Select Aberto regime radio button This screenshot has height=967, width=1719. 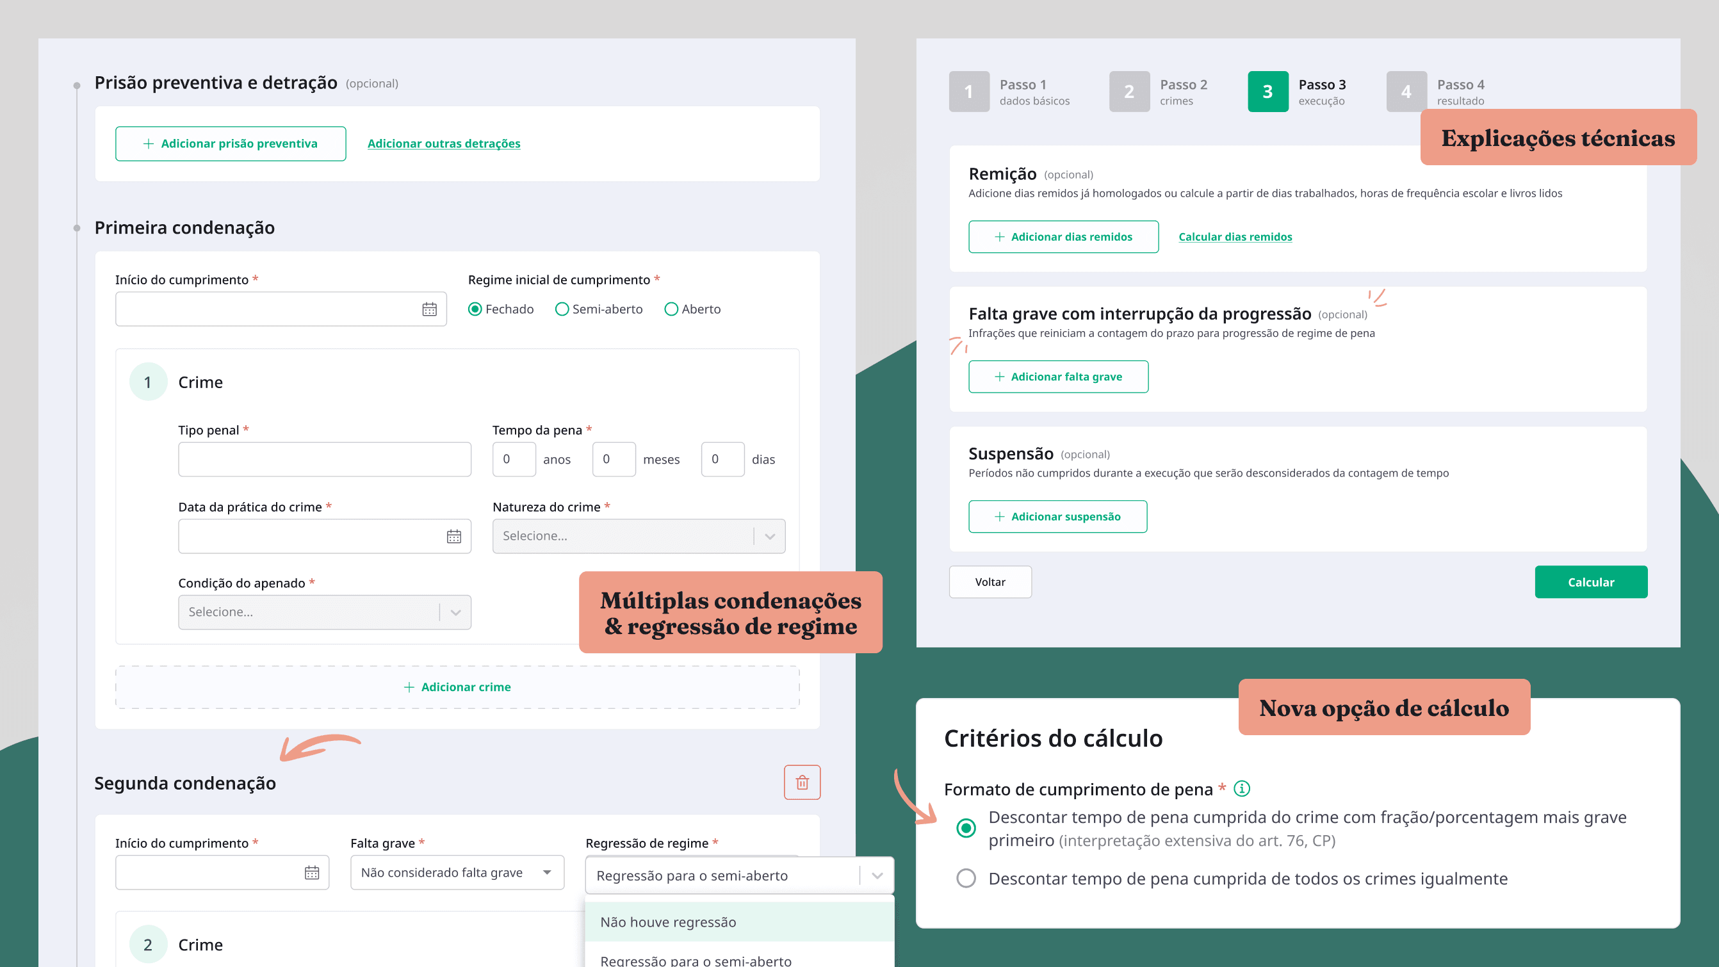coord(671,309)
